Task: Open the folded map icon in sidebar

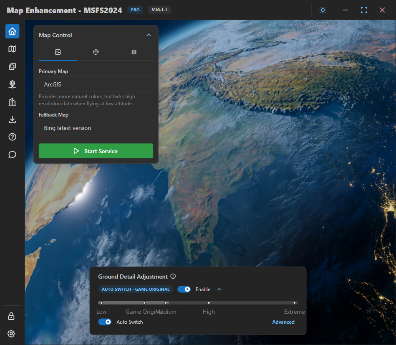Action: (x=13, y=49)
